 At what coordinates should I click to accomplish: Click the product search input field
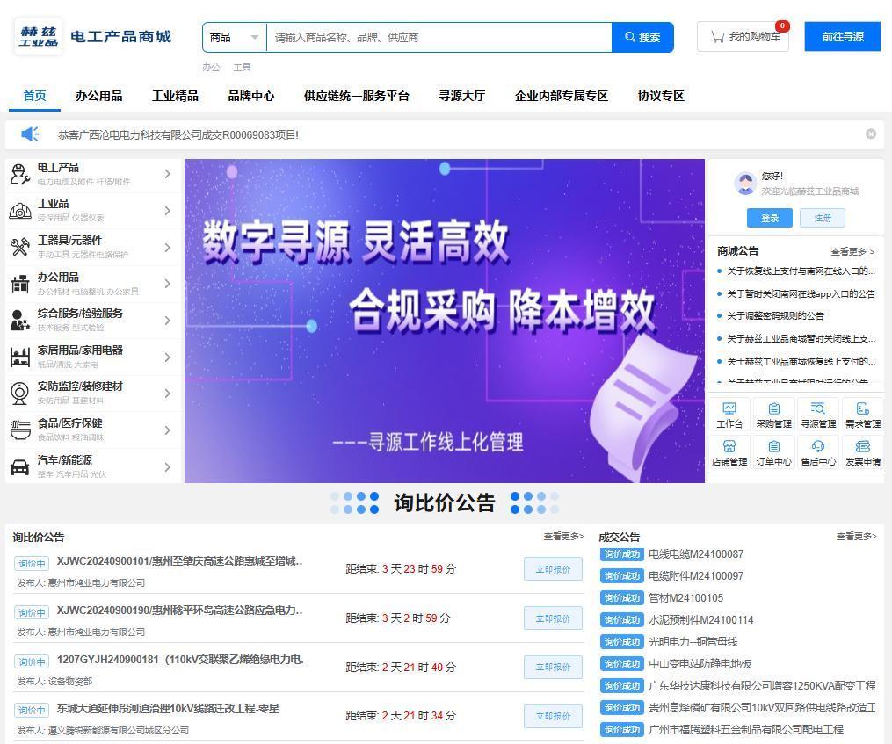coord(439,38)
